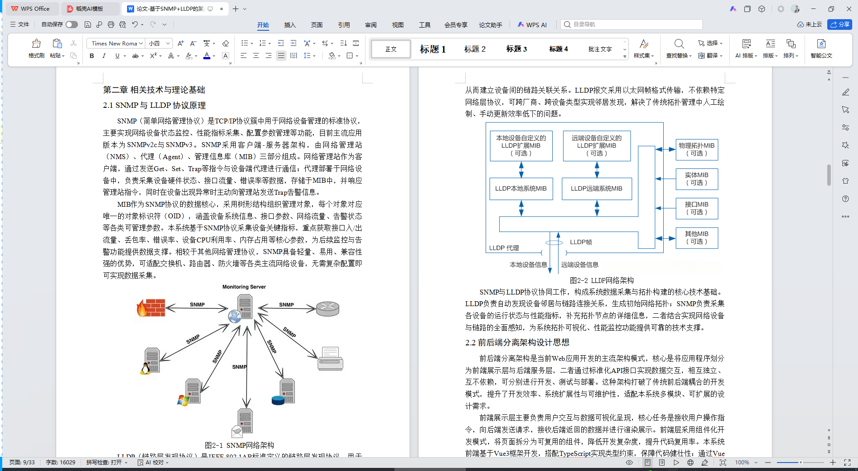Screen dimensions: 858x471
Task: Apply the 标题 3 heading style
Action: click(x=517, y=49)
